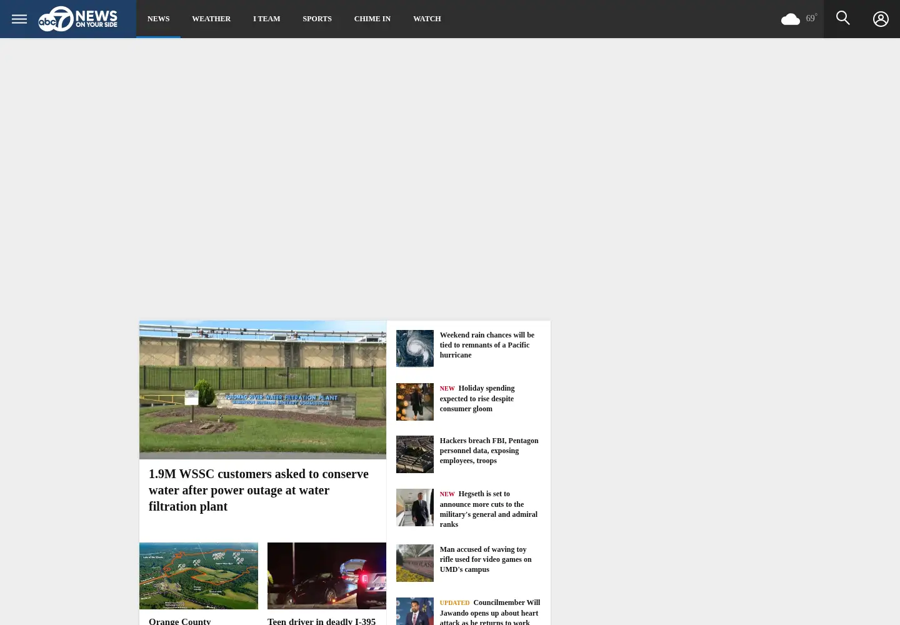Open the search magnifier icon
The height and width of the screenshot is (625, 900).
[842, 18]
